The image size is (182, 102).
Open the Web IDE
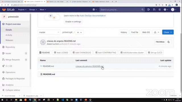(x=146, y=32)
